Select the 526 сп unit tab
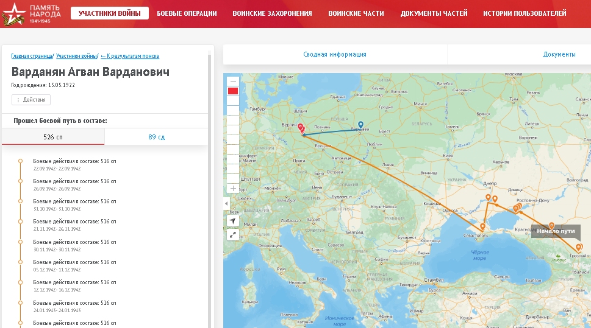591x328 pixels. point(53,137)
